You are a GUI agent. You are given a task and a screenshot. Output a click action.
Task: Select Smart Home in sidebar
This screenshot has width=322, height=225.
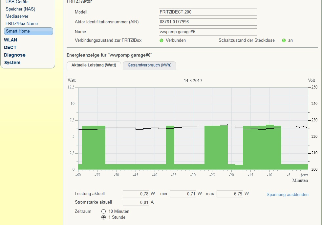point(29,31)
